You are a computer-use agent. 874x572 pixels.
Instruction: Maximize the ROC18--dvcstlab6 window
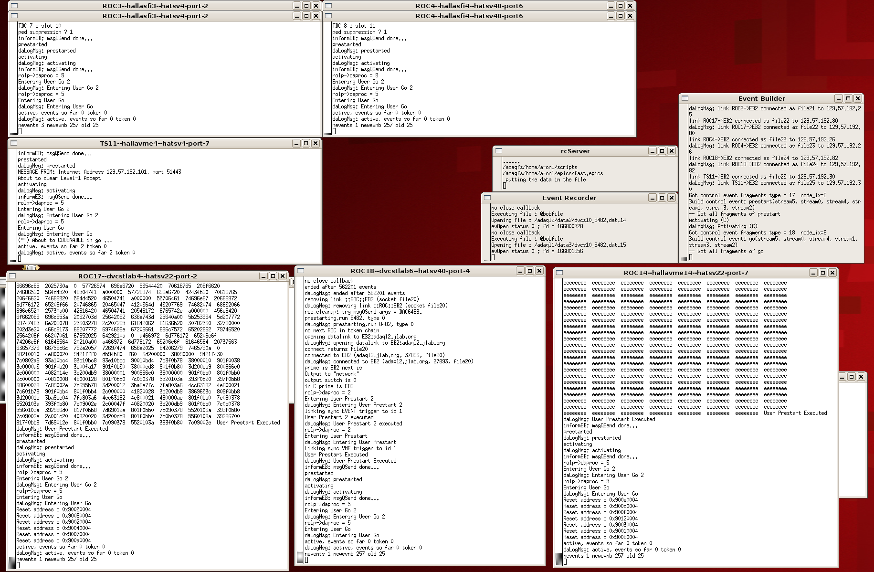click(x=530, y=271)
